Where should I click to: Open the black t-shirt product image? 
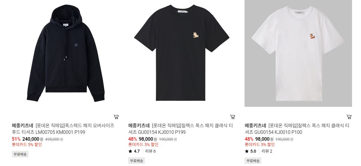pos(182,53)
